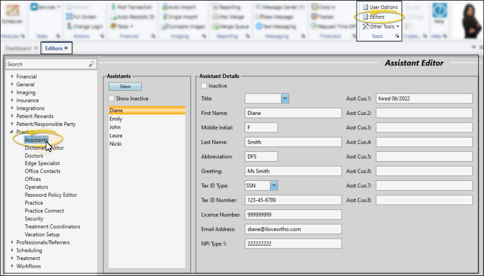Image resolution: width=484 pixels, height=276 pixels.
Task: Click the Email Address field
Action: point(293,229)
